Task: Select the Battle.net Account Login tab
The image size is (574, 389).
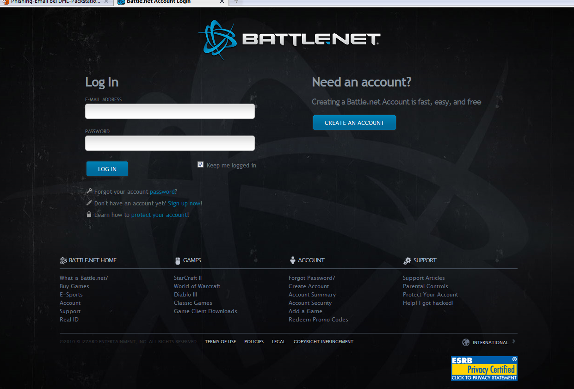Action: click(170, 2)
